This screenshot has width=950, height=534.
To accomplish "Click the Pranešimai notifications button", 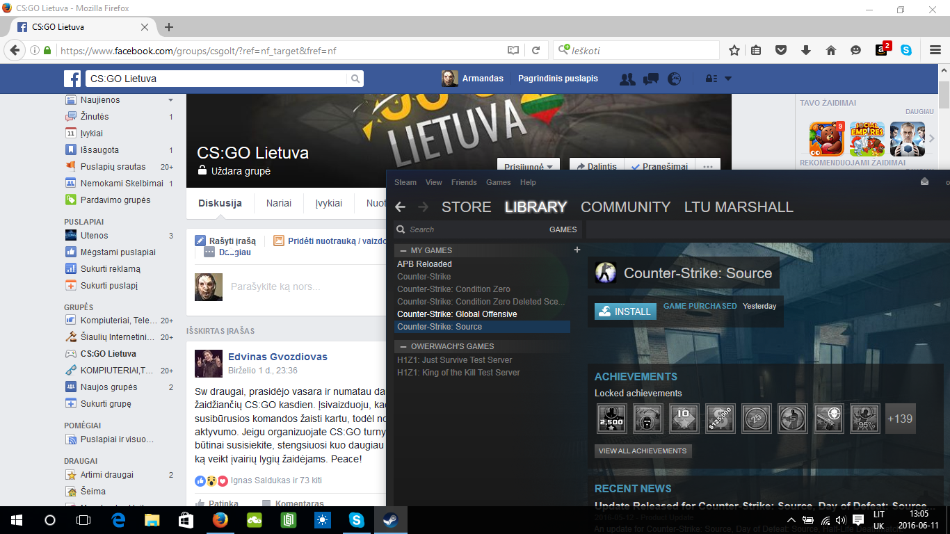I will [x=659, y=167].
